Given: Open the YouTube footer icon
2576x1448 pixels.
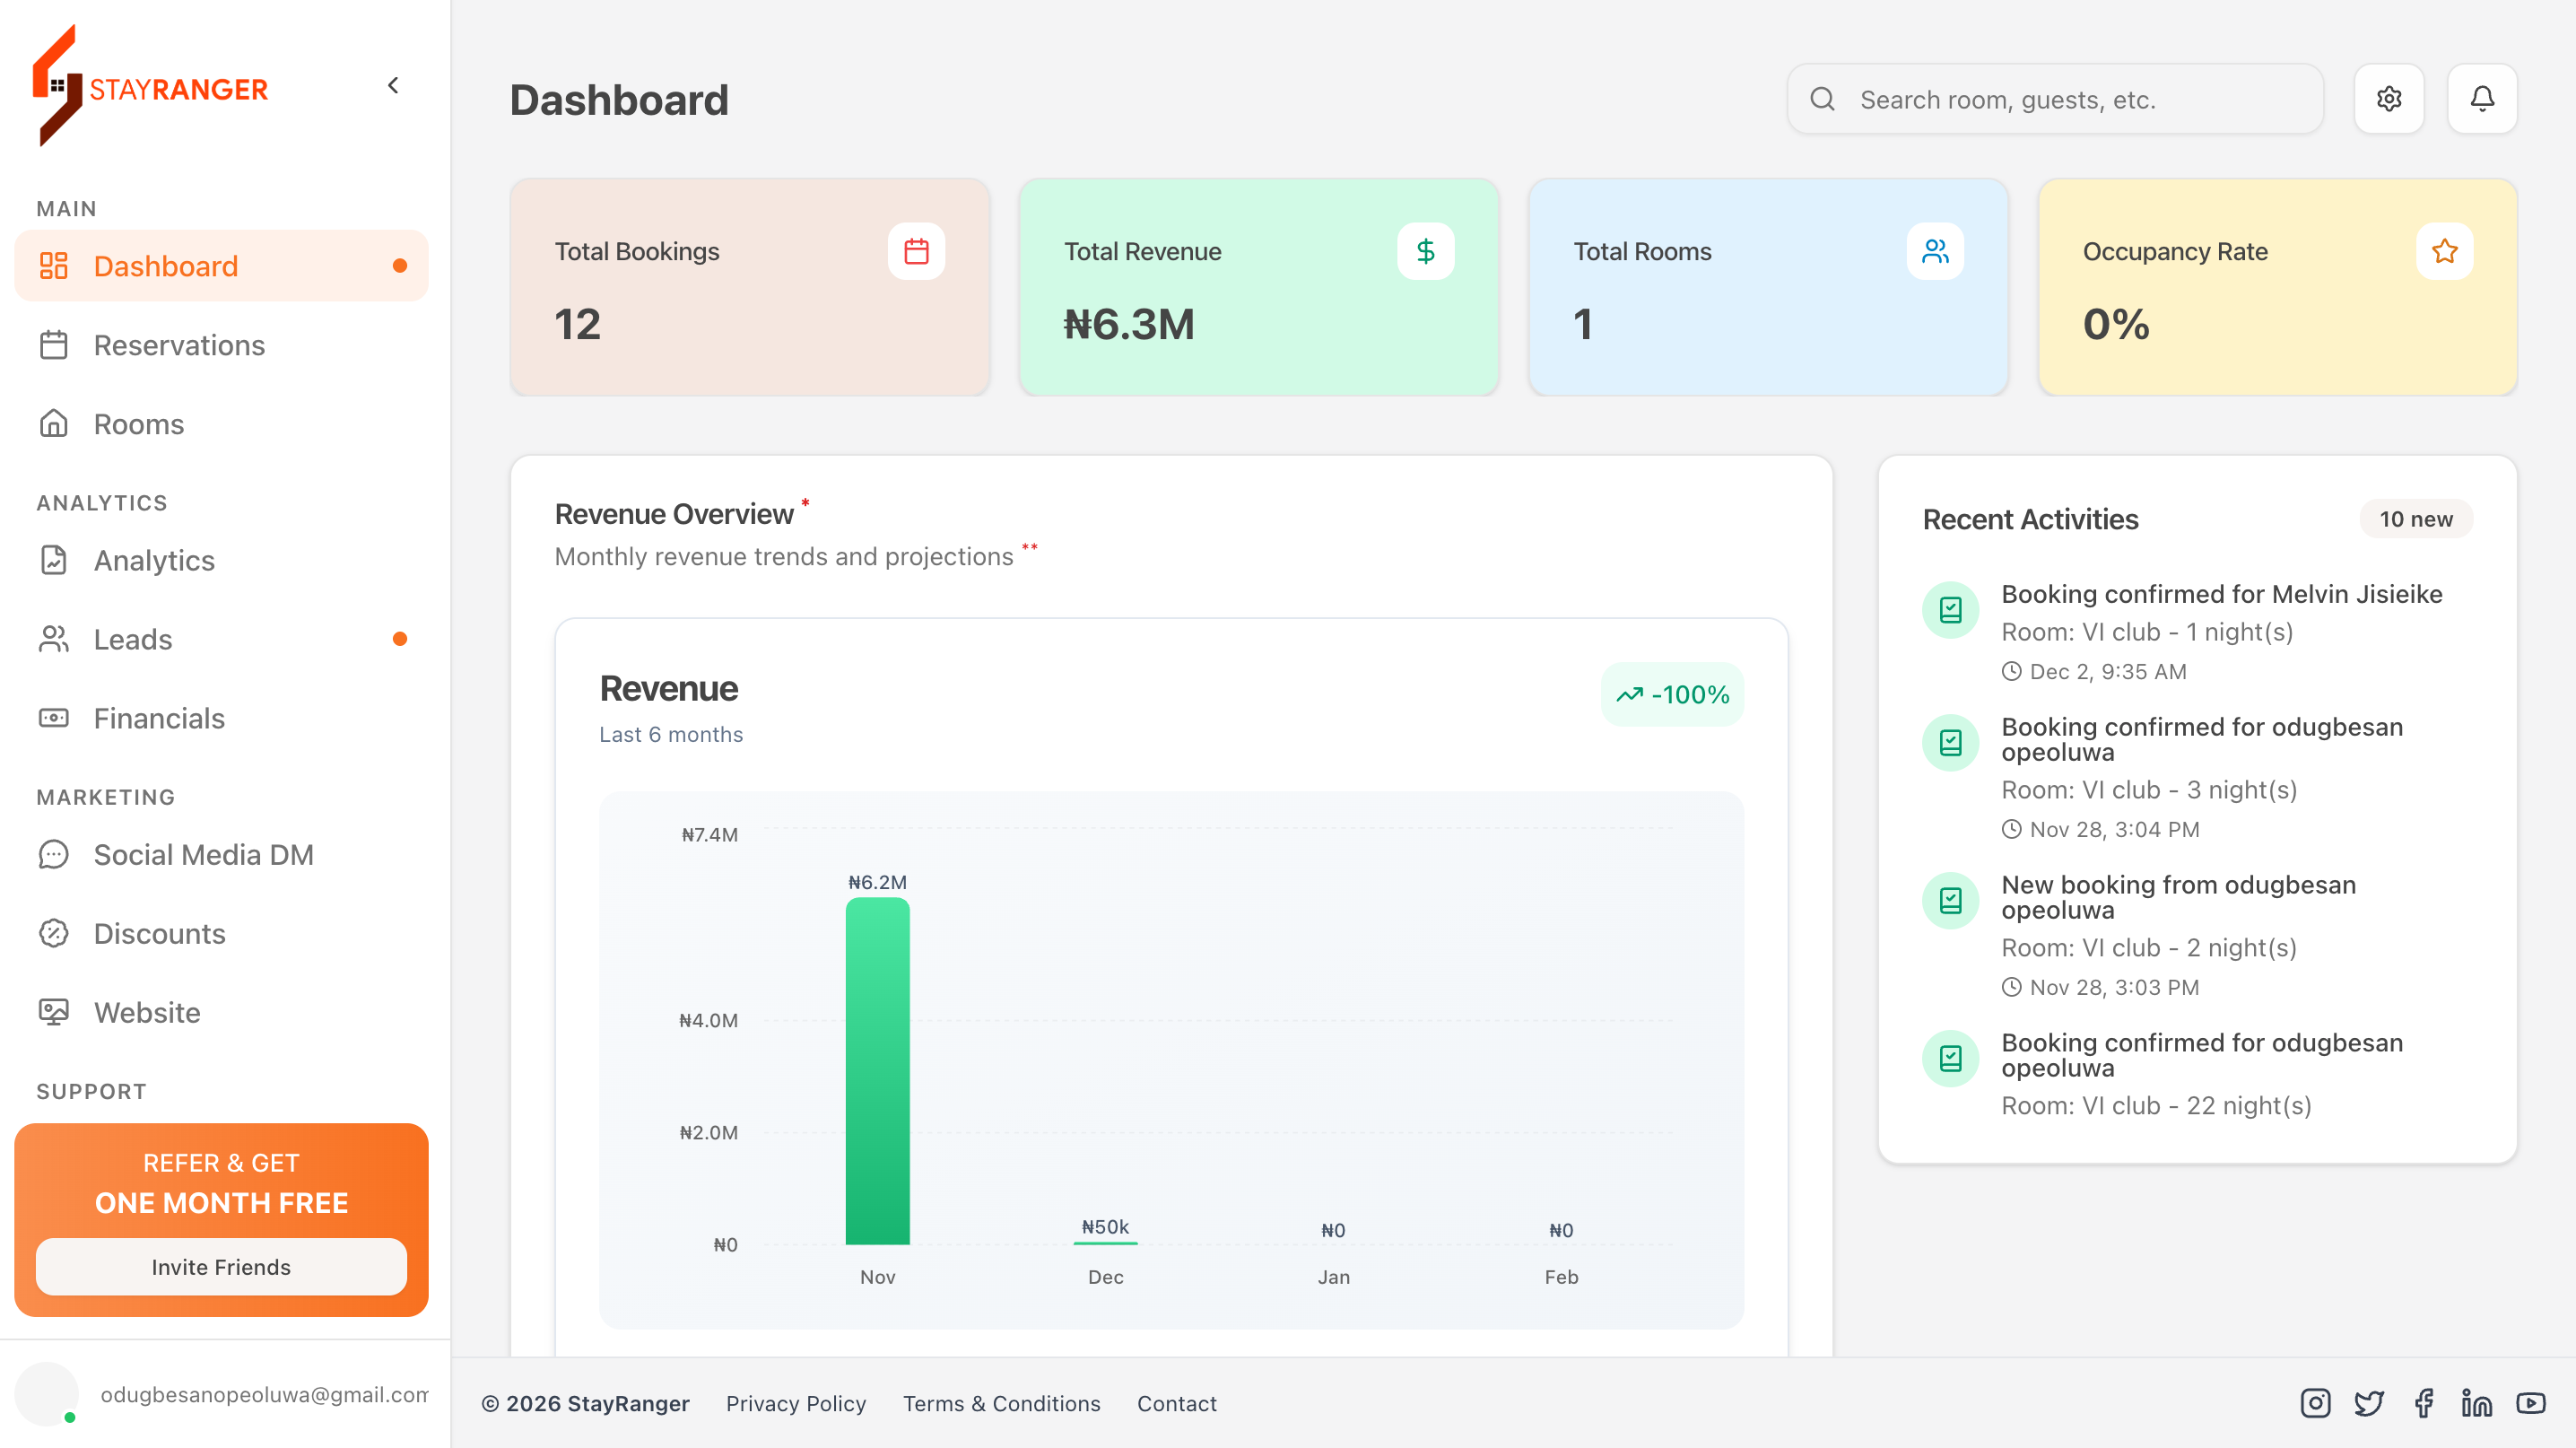Looking at the screenshot, I should 2531,1403.
